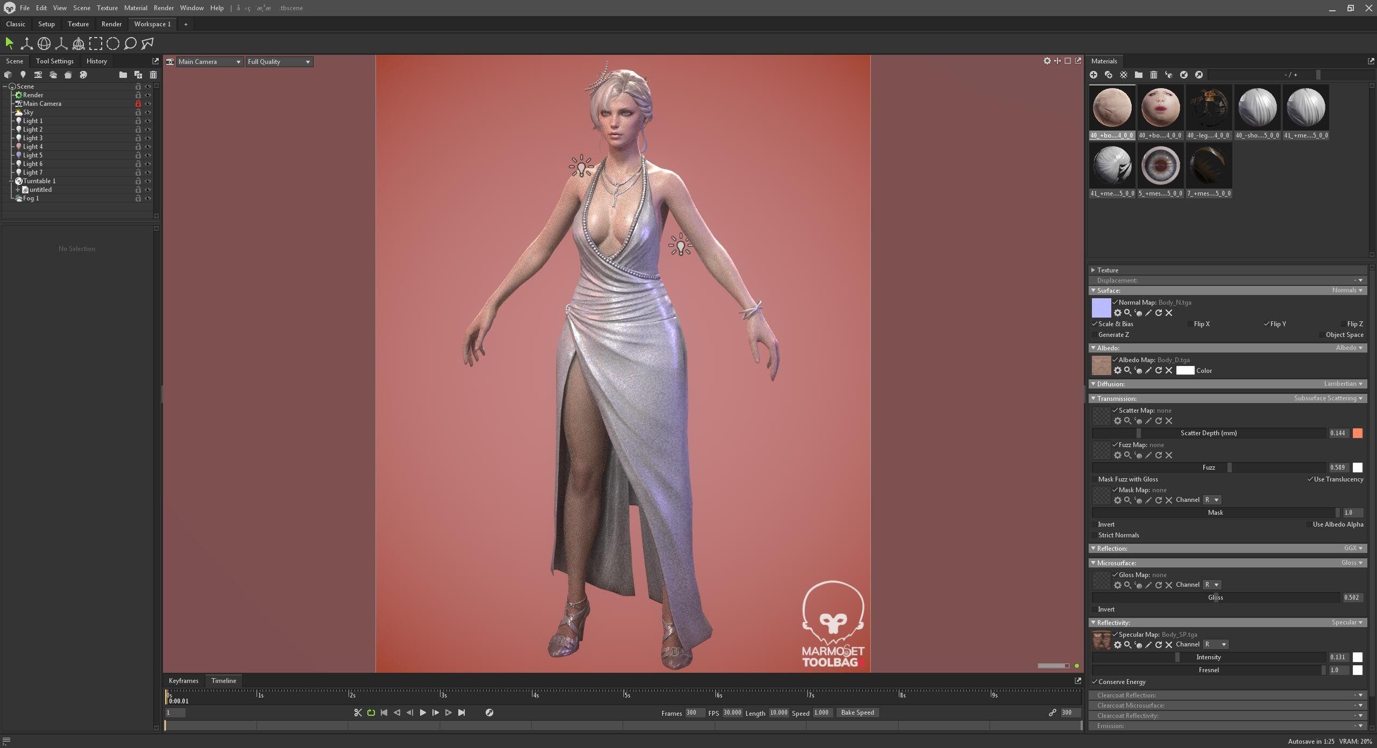The image size is (1377, 748).
Task: Open the Full Quality dropdown
Action: [x=279, y=62]
